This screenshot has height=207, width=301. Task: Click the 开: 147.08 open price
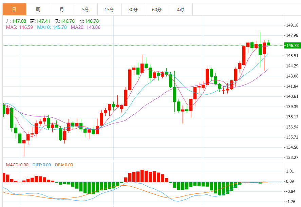point(16,21)
